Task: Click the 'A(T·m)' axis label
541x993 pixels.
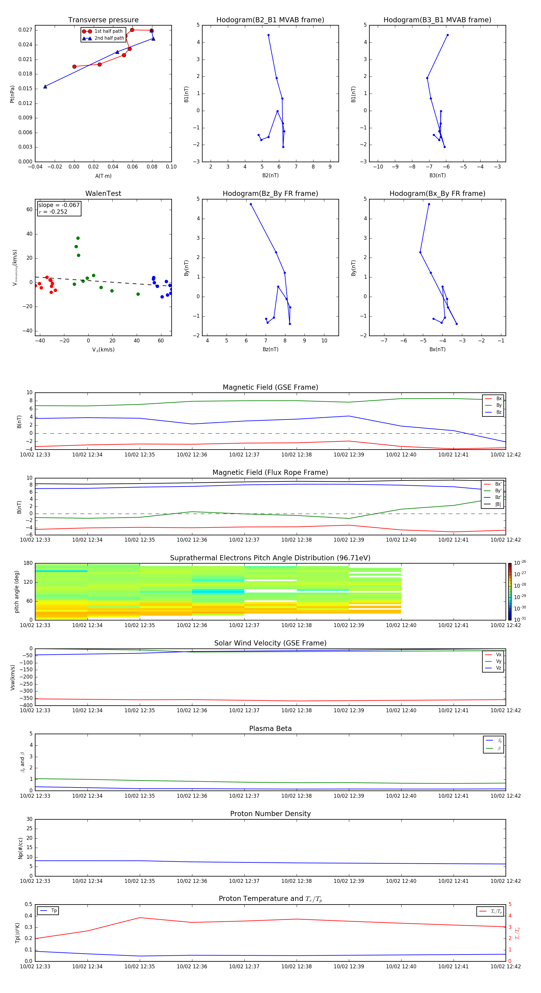Action: [103, 176]
